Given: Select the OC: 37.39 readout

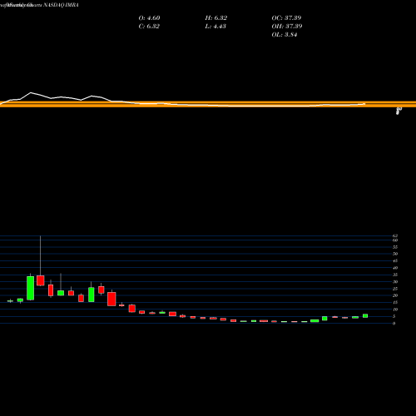Looking at the screenshot, I should 286,18.
